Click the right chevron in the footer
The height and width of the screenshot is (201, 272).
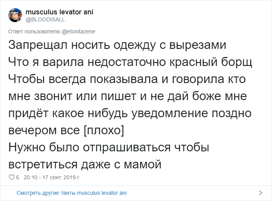pyautogui.click(x=261, y=193)
